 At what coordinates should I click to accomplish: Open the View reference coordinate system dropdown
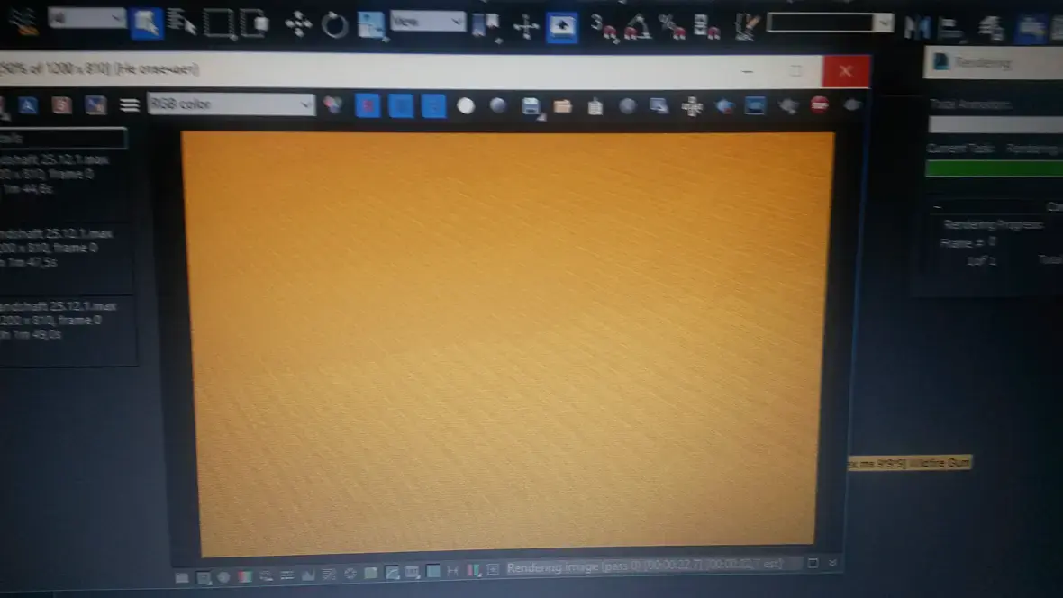[427, 22]
